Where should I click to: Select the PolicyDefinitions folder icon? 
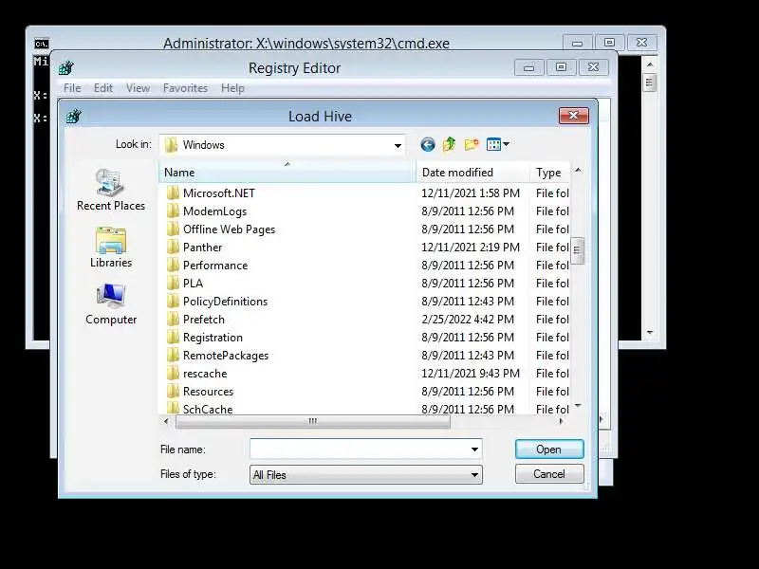(173, 301)
